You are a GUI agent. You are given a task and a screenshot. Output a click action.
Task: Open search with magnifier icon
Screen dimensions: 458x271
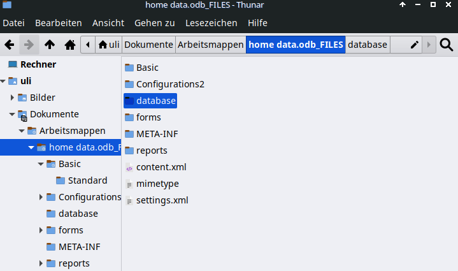click(x=447, y=45)
